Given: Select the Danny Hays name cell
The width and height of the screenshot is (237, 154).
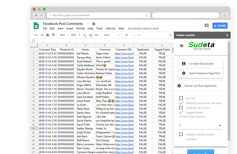Looking at the screenshot, I should tap(85, 113).
